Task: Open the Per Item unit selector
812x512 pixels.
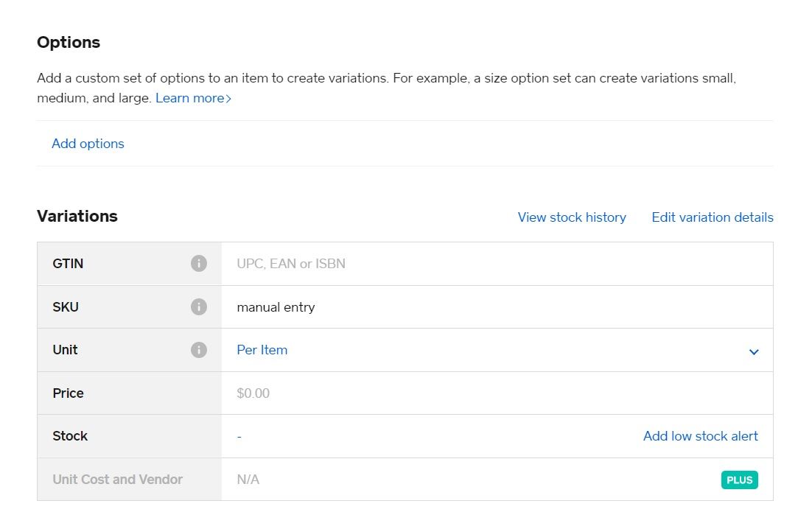Action: 262,350
